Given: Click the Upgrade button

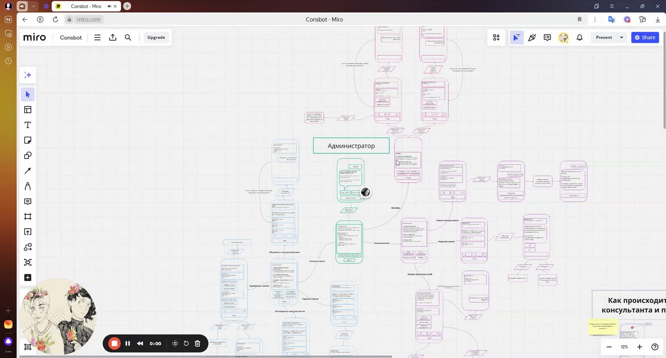Looking at the screenshot, I should click(156, 37).
